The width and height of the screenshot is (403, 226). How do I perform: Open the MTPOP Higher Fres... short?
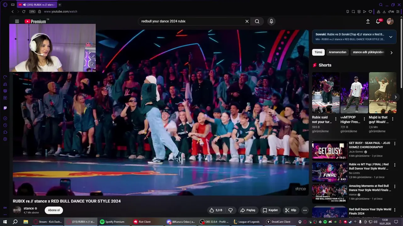coord(354,93)
